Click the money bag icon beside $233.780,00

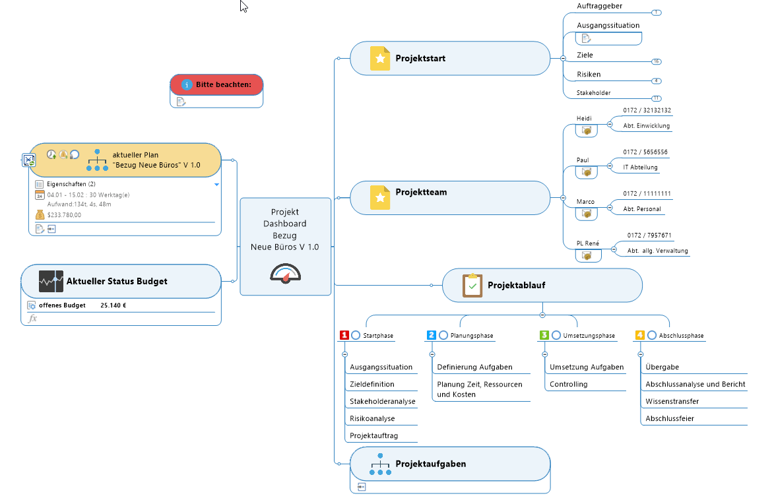coord(40,215)
